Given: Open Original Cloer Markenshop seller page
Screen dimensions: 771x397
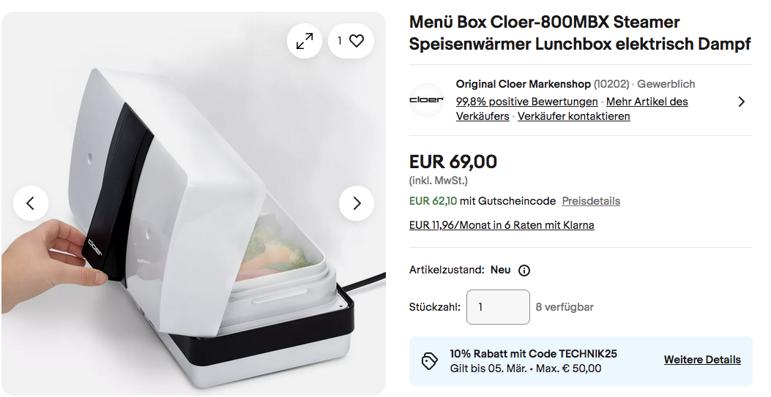Looking at the screenshot, I should [x=524, y=84].
